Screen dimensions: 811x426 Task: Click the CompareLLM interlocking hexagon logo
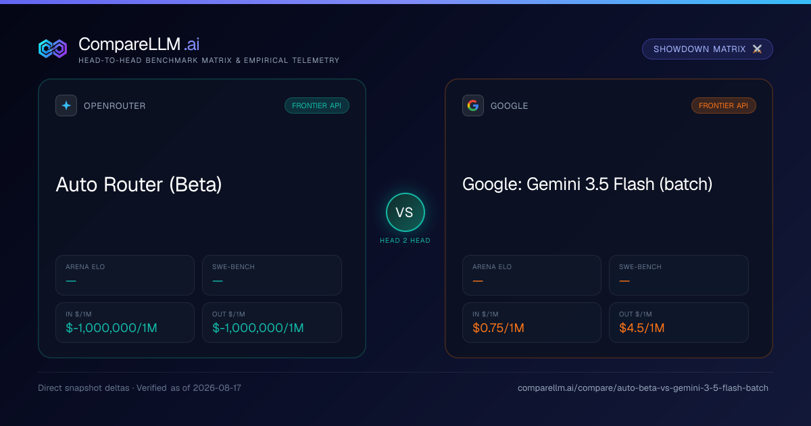(x=53, y=49)
